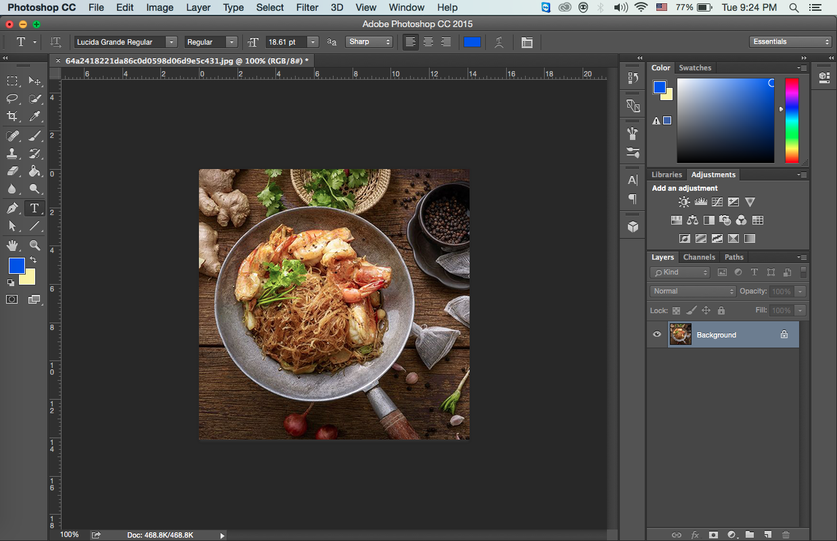Select the Eyedropper tool
The height and width of the screenshot is (541, 837).
[x=35, y=116]
